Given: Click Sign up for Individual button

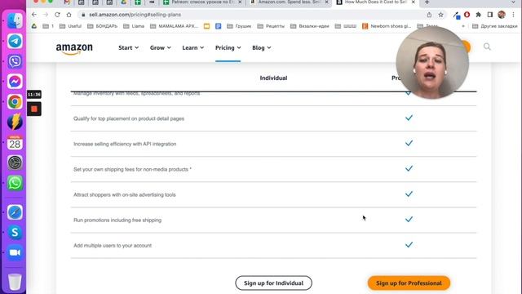Looking at the screenshot, I should (274, 283).
